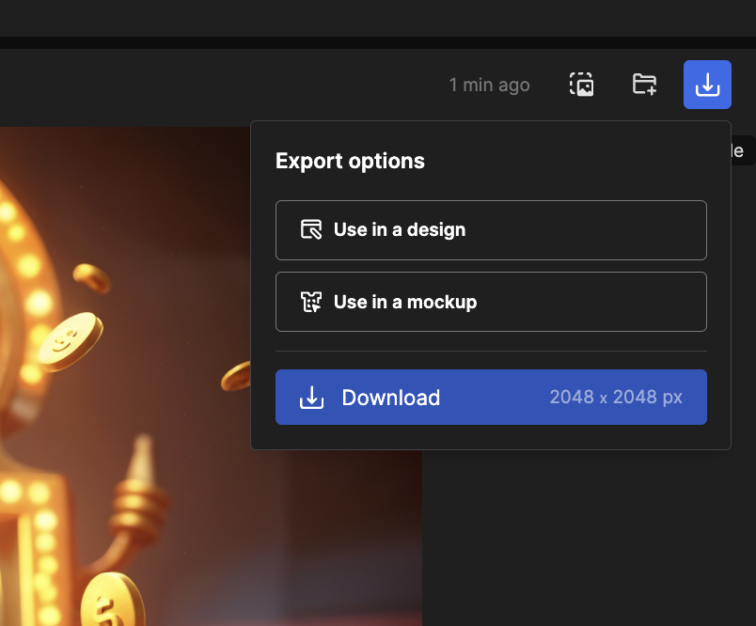Click the golden coiled spring object in image
756x626 pixels.
point(138,508)
